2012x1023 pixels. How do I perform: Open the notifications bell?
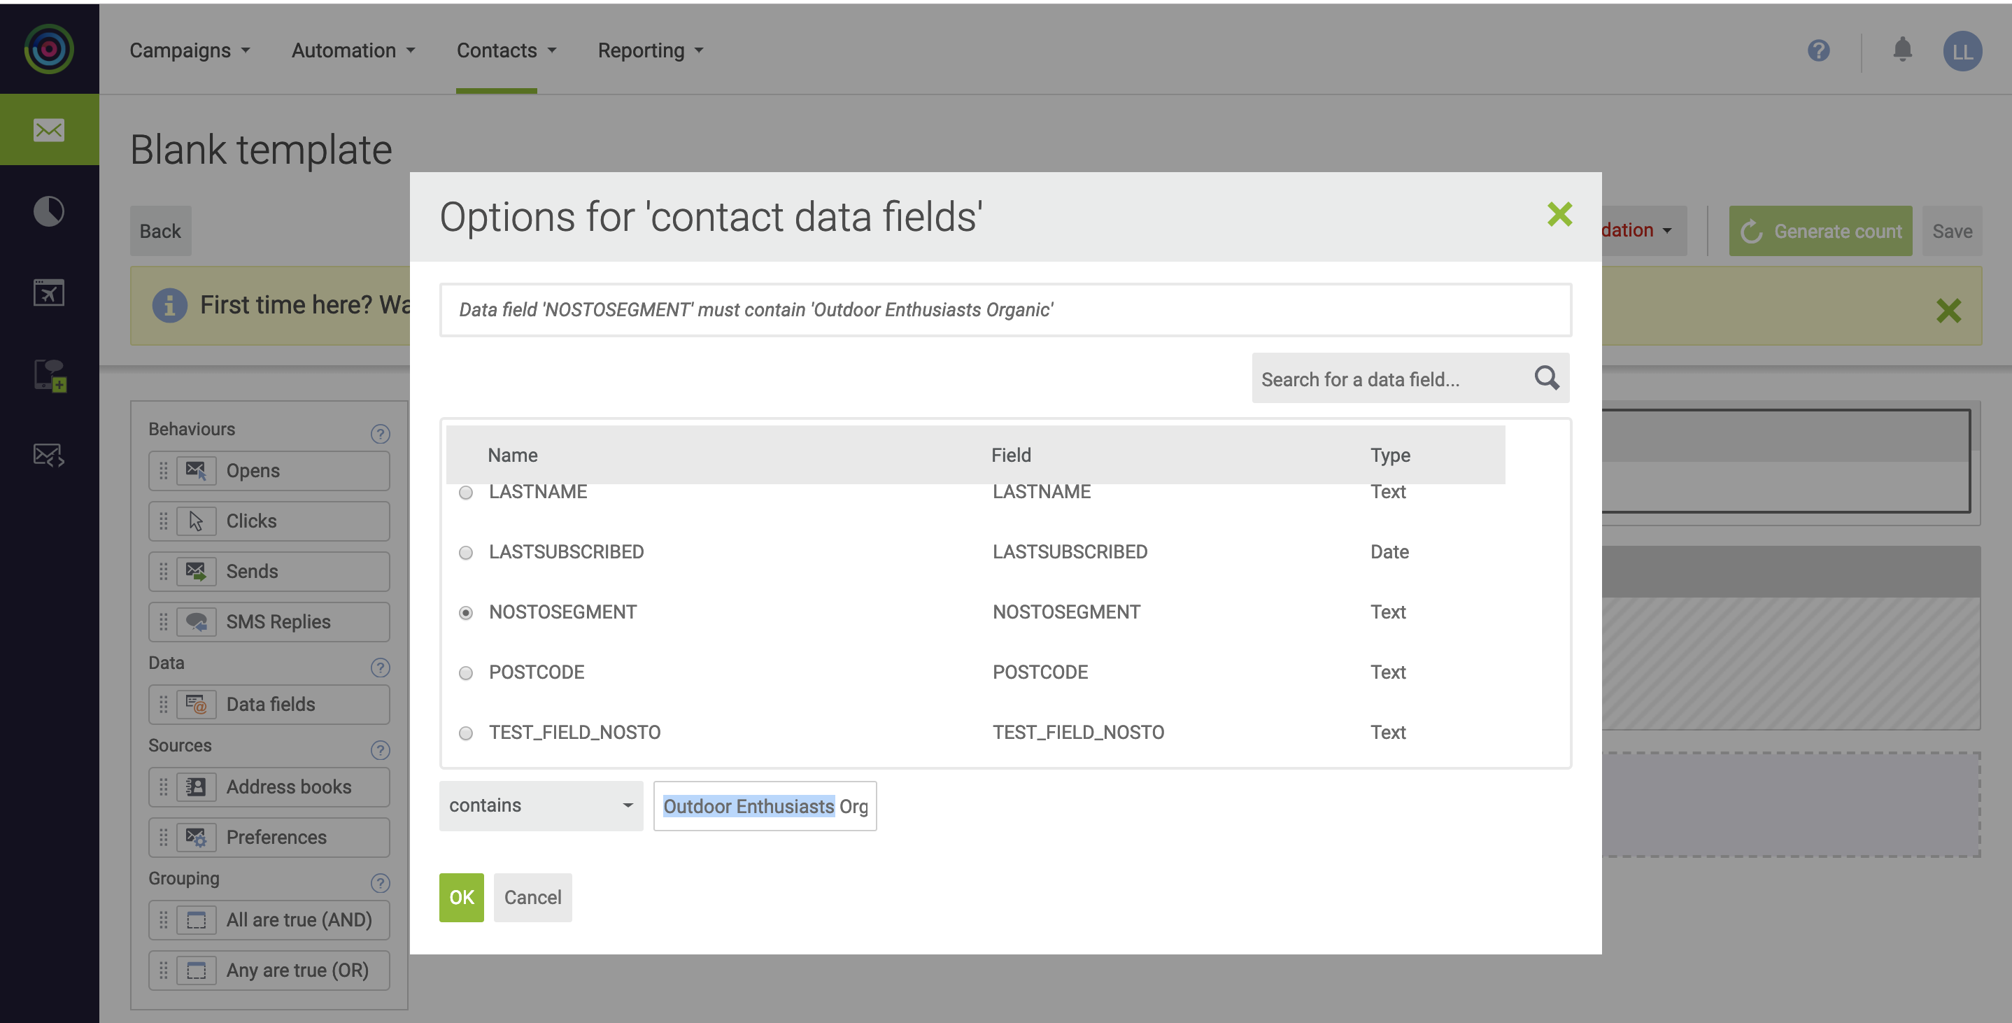point(1903,50)
